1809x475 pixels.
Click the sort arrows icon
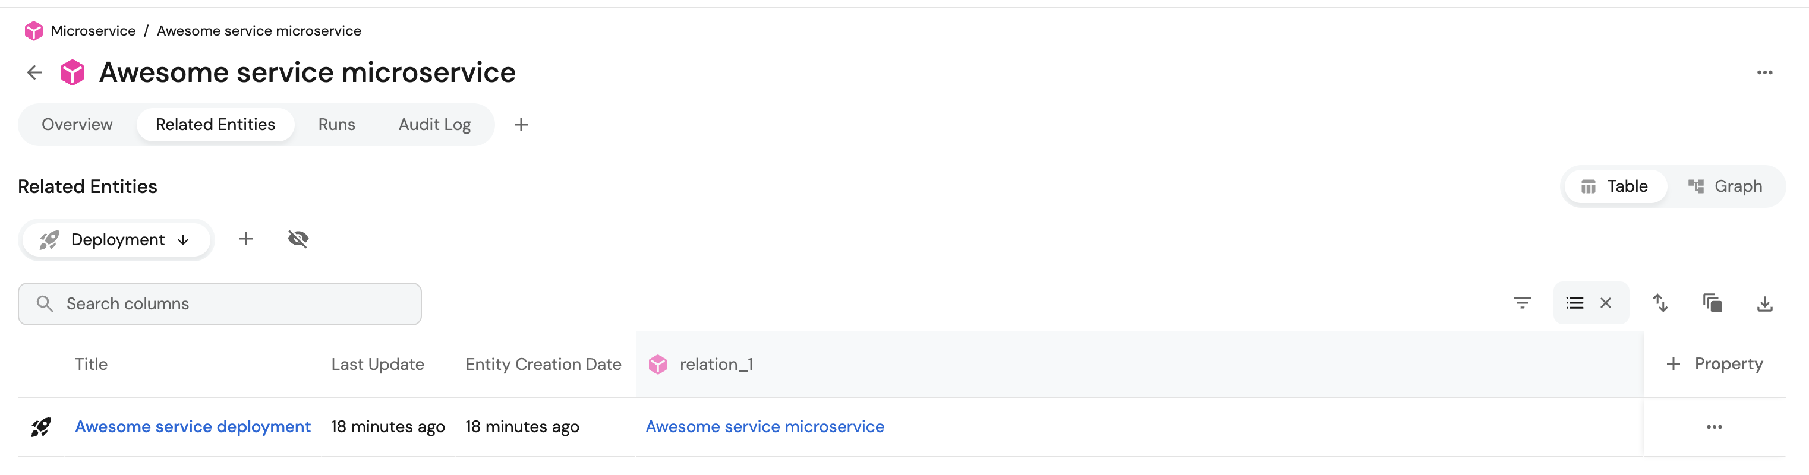click(x=1660, y=303)
